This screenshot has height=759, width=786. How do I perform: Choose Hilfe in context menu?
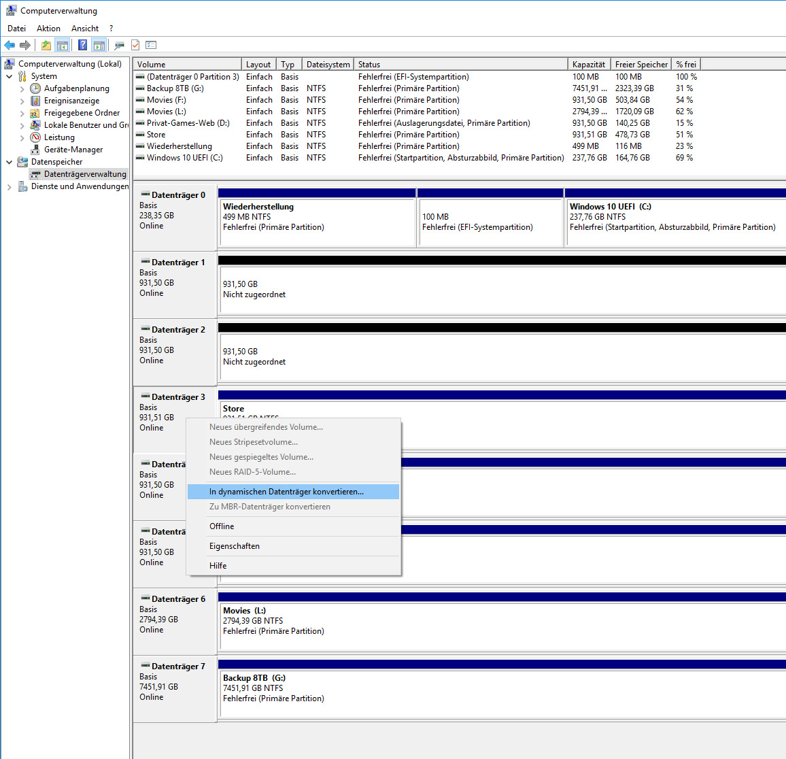[293, 565]
